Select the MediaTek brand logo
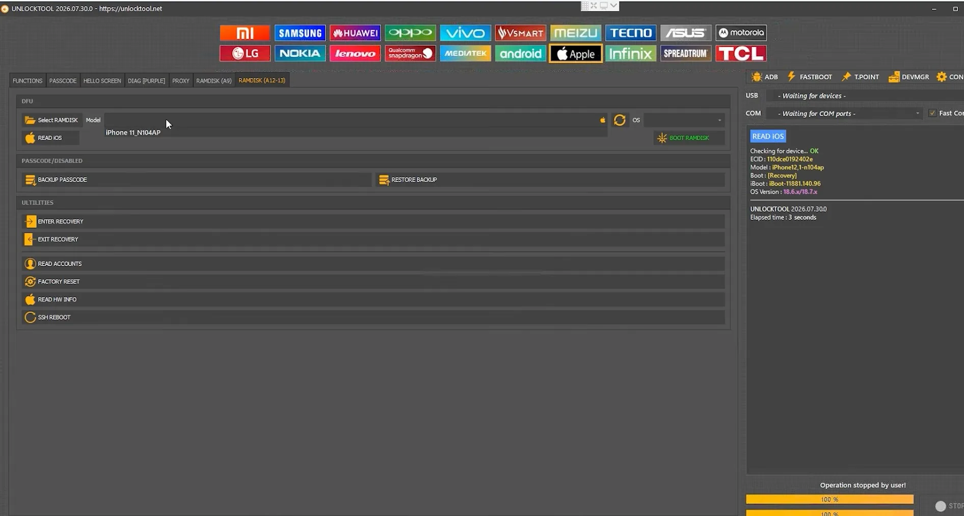This screenshot has width=964, height=516. coord(465,53)
